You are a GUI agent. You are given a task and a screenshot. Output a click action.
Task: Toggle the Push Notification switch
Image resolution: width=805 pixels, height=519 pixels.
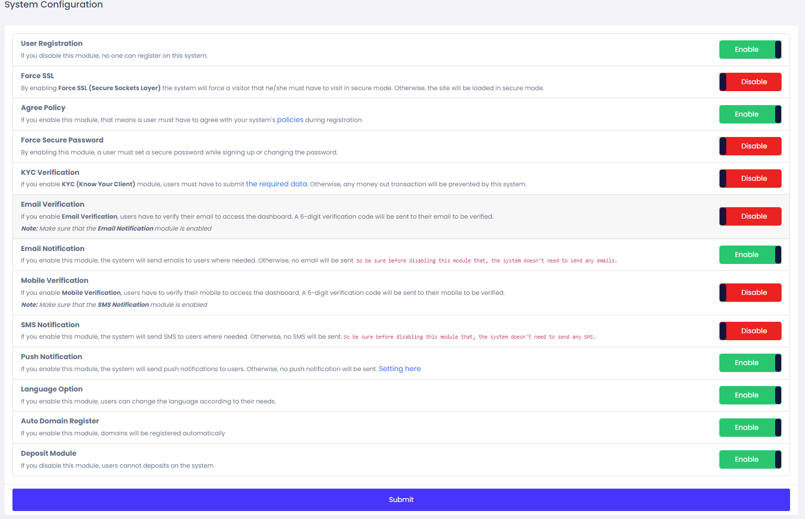750,363
